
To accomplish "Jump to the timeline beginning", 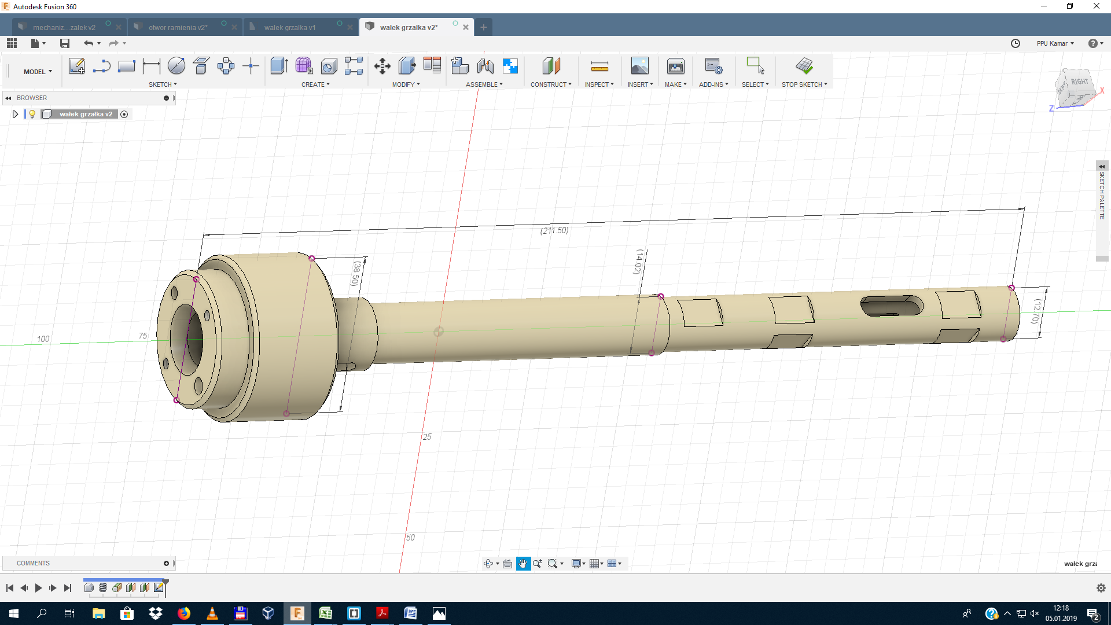I will pos(10,588).
